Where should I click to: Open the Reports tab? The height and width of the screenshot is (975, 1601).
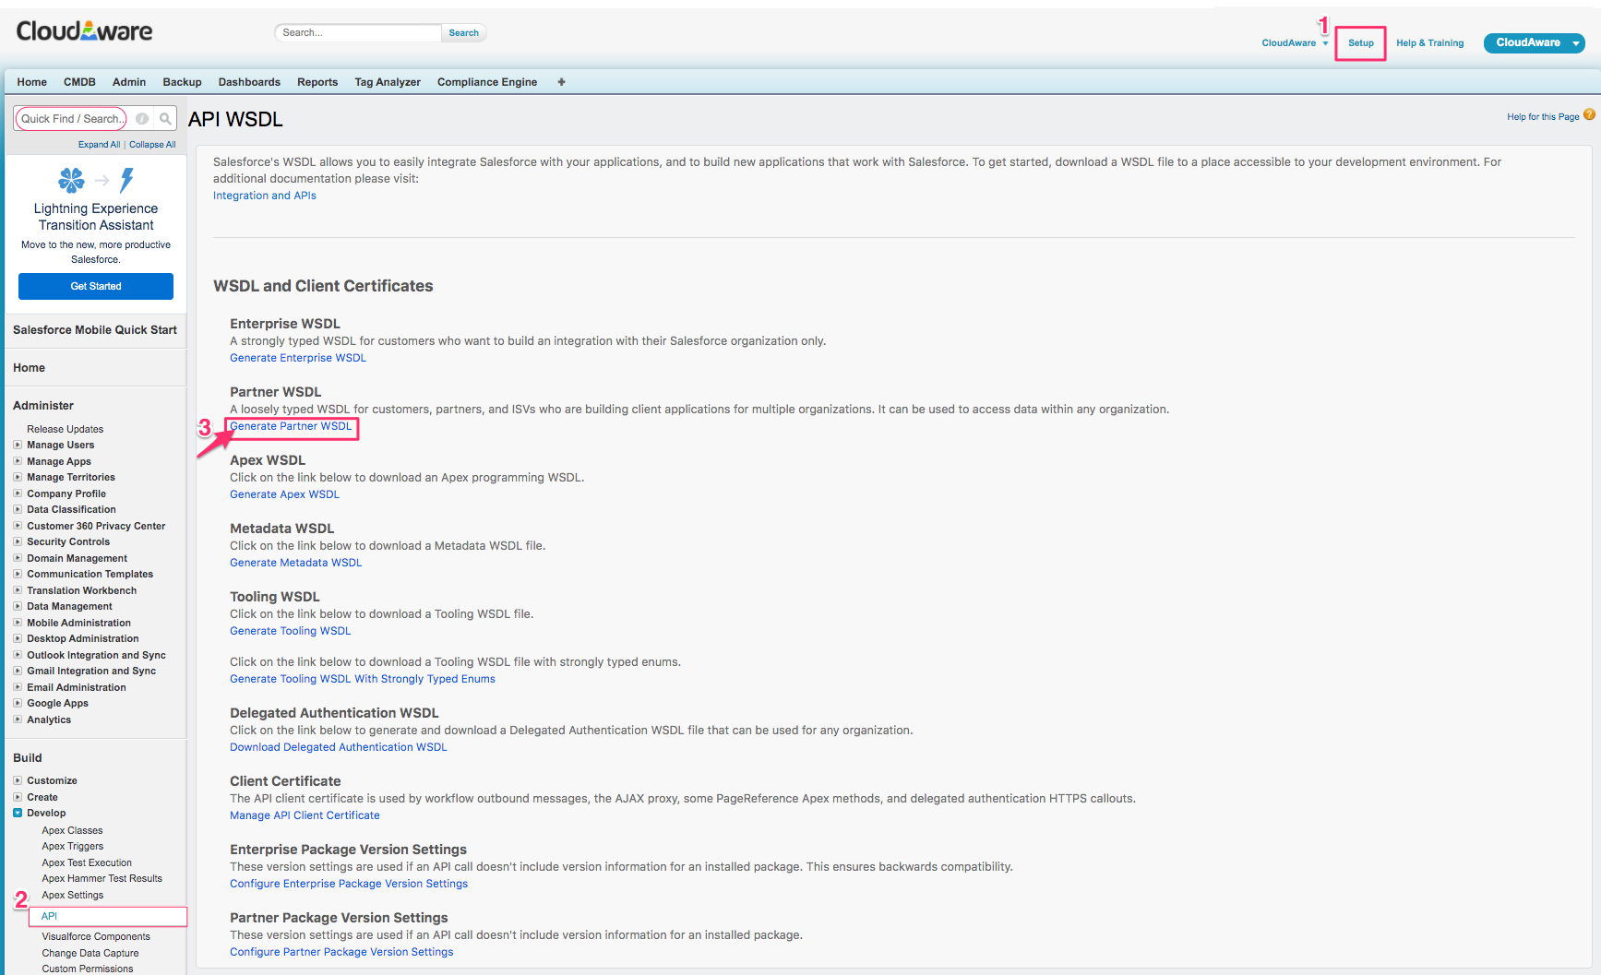[x=317, y=82]
